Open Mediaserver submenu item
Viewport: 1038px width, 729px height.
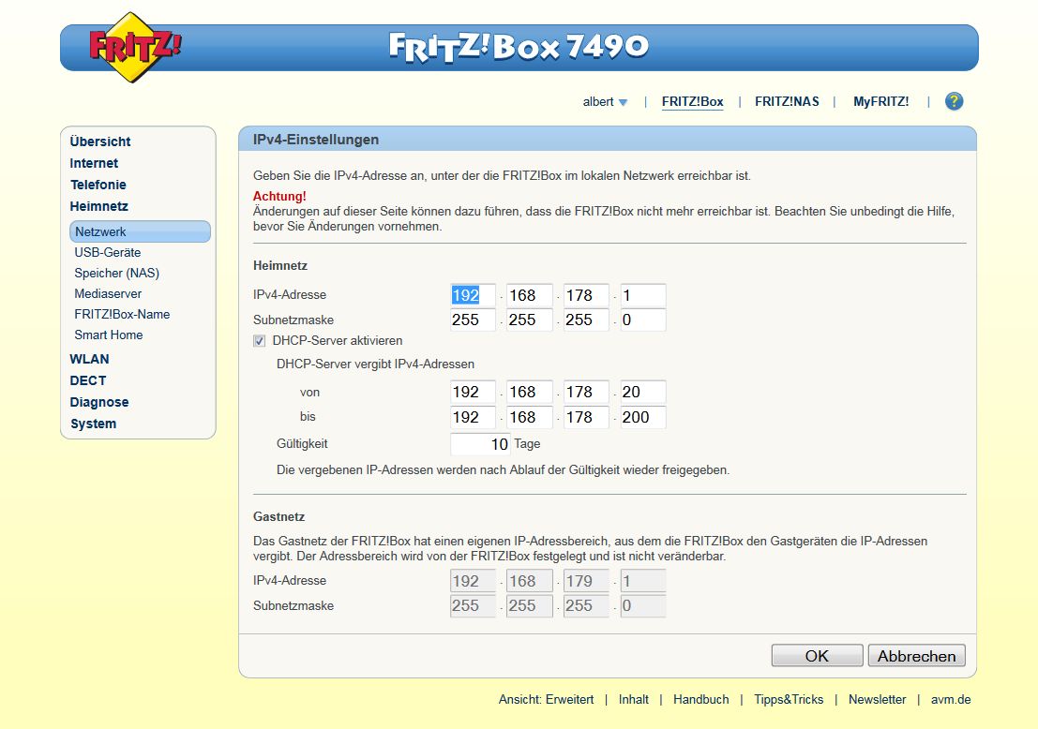click(108, 293)
